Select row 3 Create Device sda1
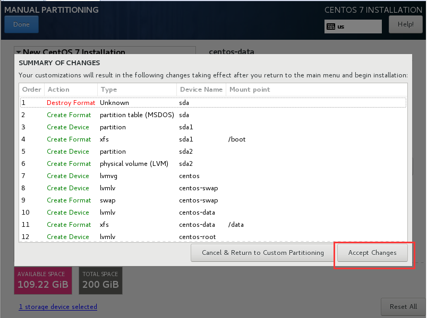The width and height of the screenshot is (427, 318). 213,127
